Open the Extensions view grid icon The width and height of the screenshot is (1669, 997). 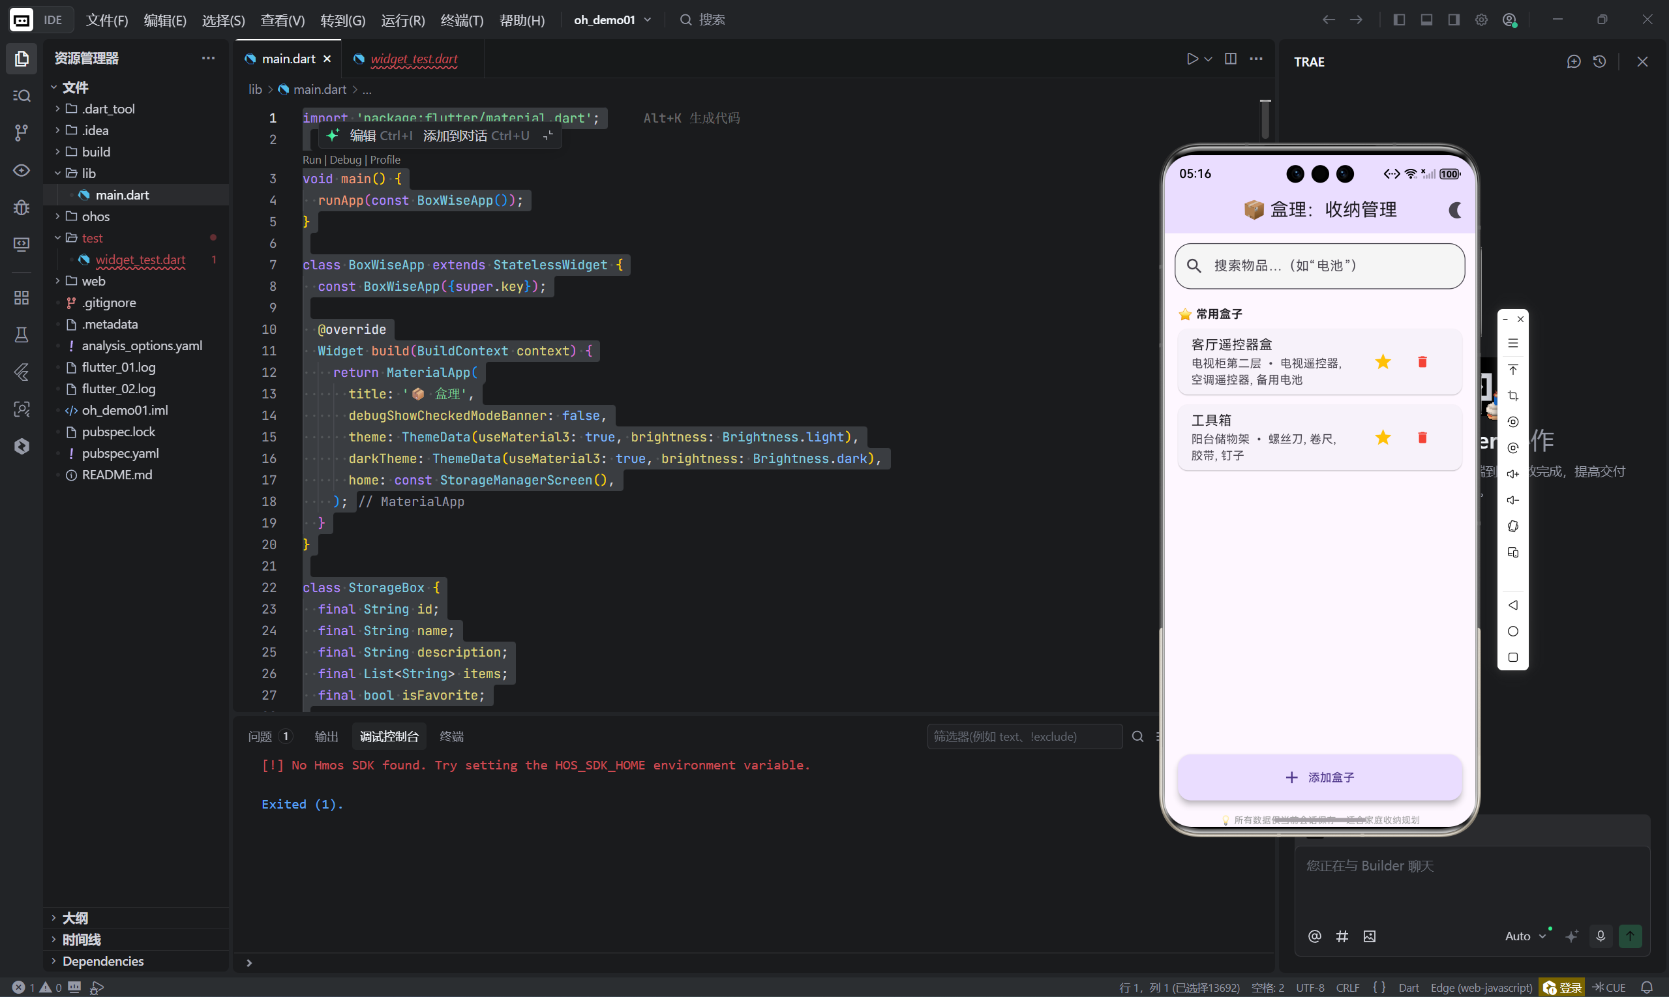(x=22, y=297)
